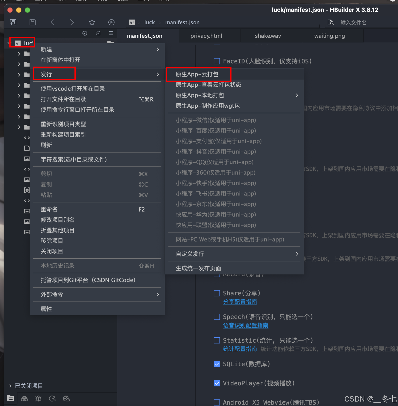The height and width of the screenshot is (406, 398).
Task: Click the manifest.json breadcrumb segment
Action: click(183, 22)
